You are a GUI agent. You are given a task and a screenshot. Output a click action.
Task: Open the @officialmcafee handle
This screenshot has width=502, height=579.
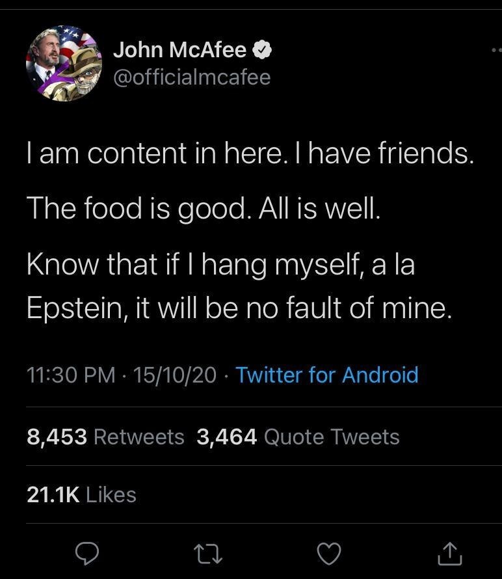(x=192, y=77)
